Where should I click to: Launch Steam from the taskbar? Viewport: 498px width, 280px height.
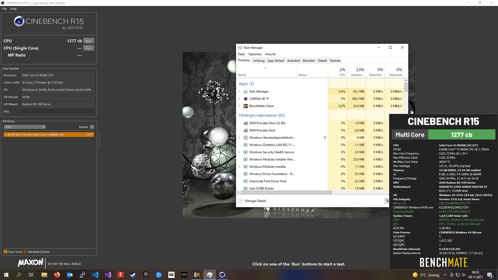coord(133,275)
